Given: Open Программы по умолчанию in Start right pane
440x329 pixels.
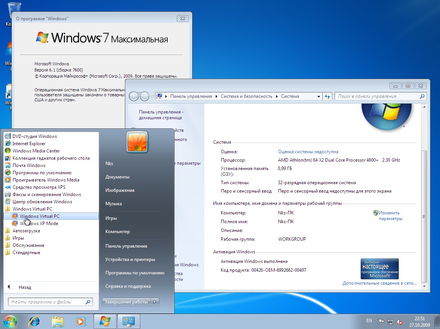Looking at the screenshot, I should click(x=135, y=273).
